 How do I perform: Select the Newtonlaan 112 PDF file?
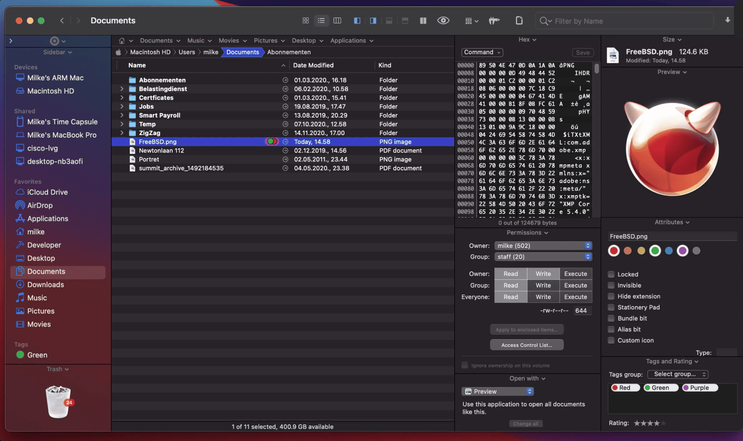click(x=283, y=151)
